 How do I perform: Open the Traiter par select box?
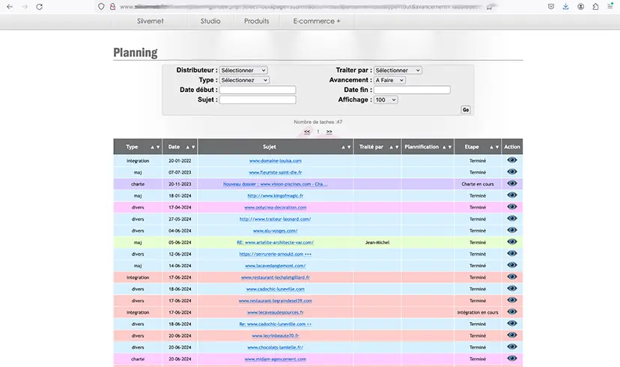[x=398, y=70]
